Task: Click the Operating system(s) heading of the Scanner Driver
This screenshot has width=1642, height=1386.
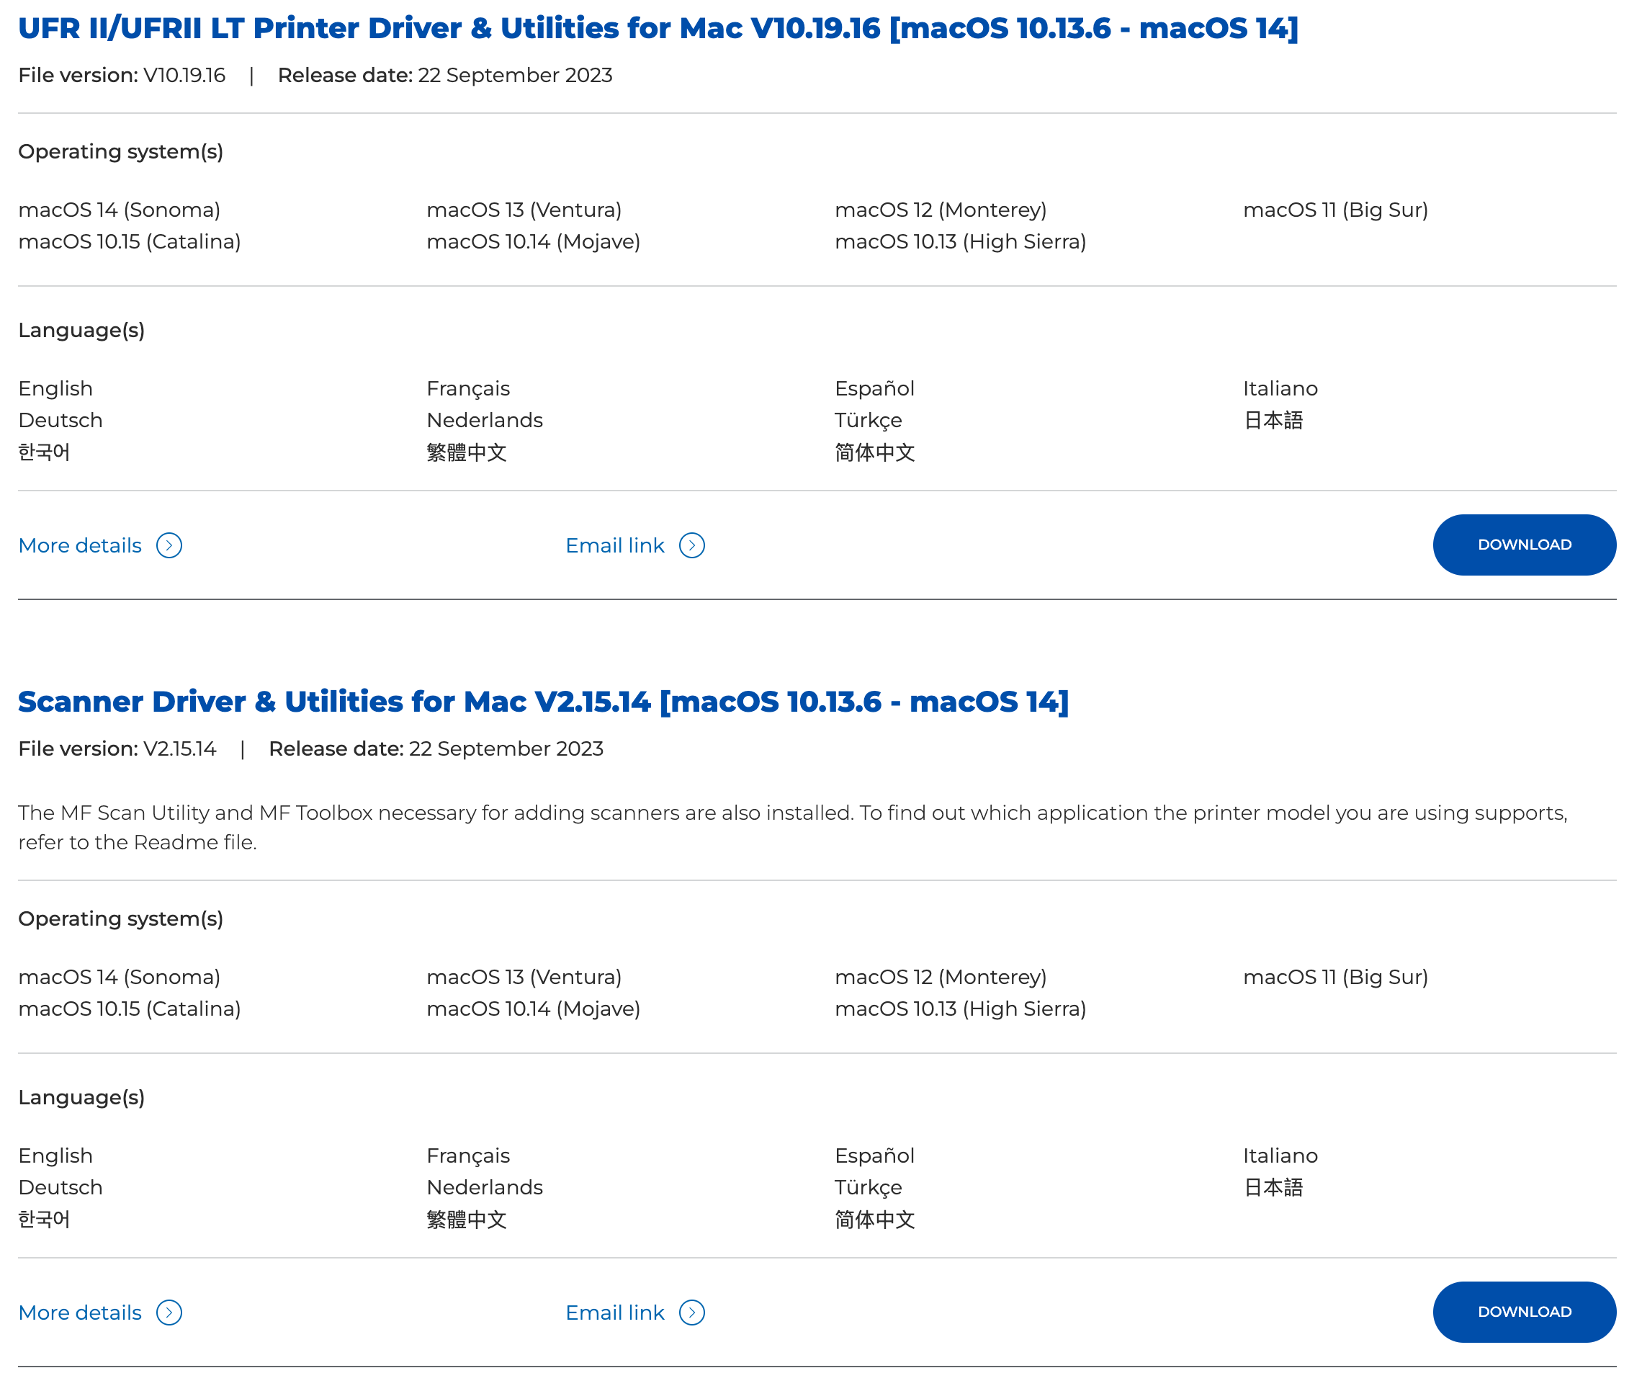Action: click(x=121, y=918)
